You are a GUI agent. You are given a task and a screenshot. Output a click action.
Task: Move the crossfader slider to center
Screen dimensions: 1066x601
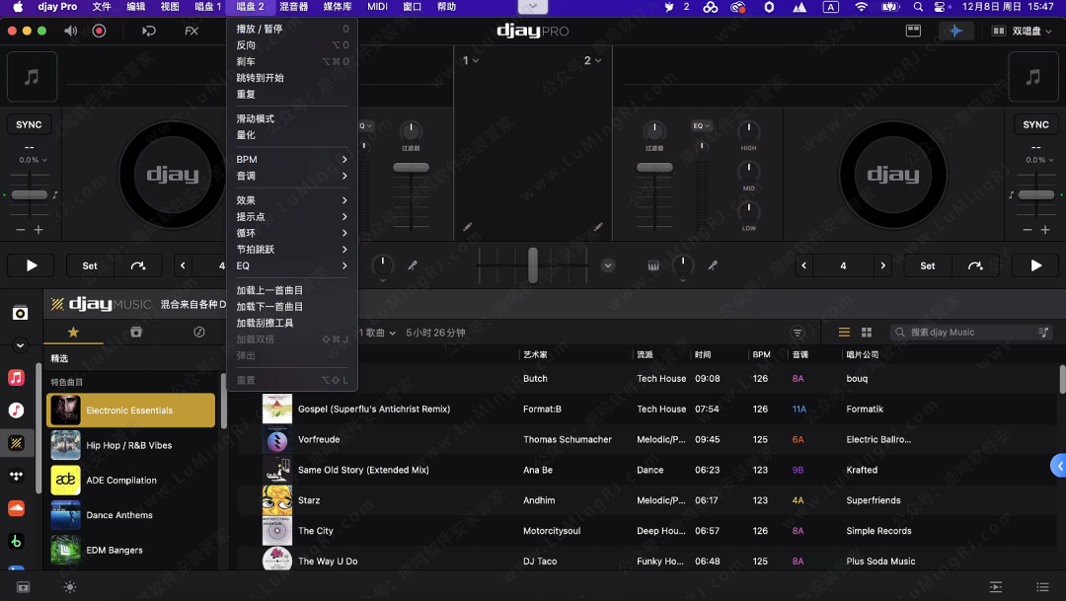tap(533, 264)
